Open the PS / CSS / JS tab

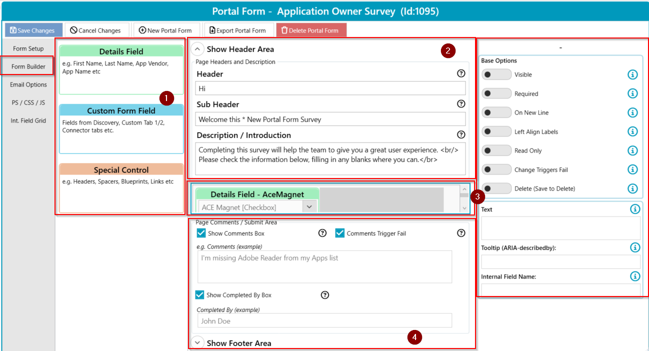pos(28,102)
